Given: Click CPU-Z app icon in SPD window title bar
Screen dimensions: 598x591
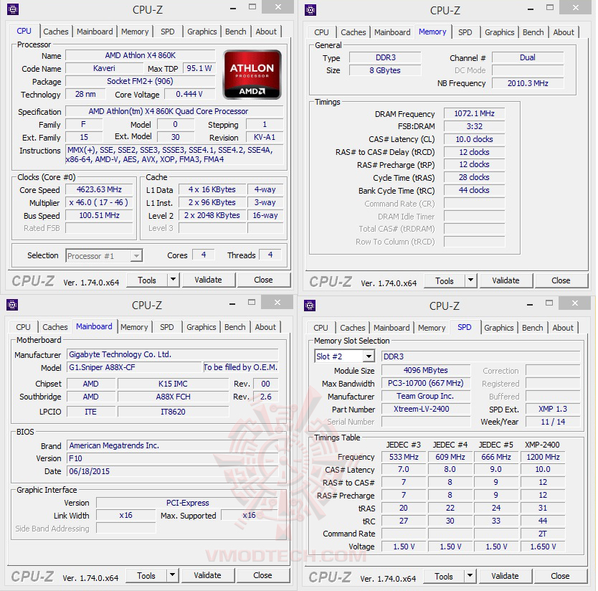Looking at the screenshot, I should pos(310,306).
